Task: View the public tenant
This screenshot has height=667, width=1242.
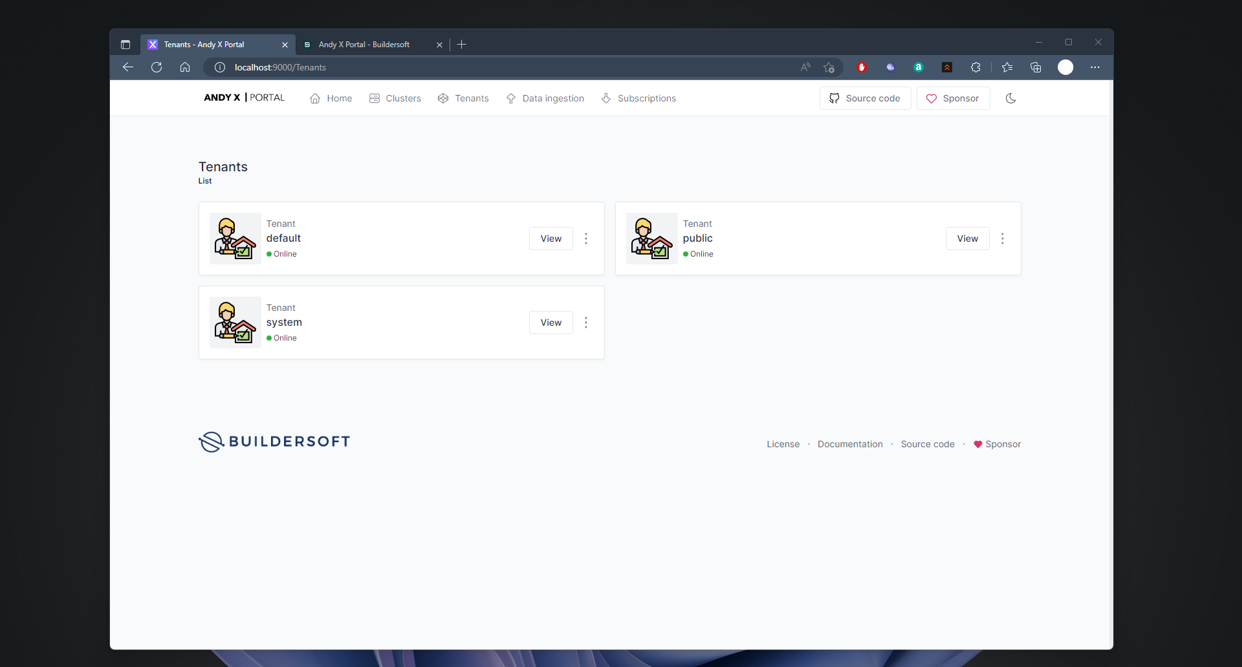Action: coord(968,238)
